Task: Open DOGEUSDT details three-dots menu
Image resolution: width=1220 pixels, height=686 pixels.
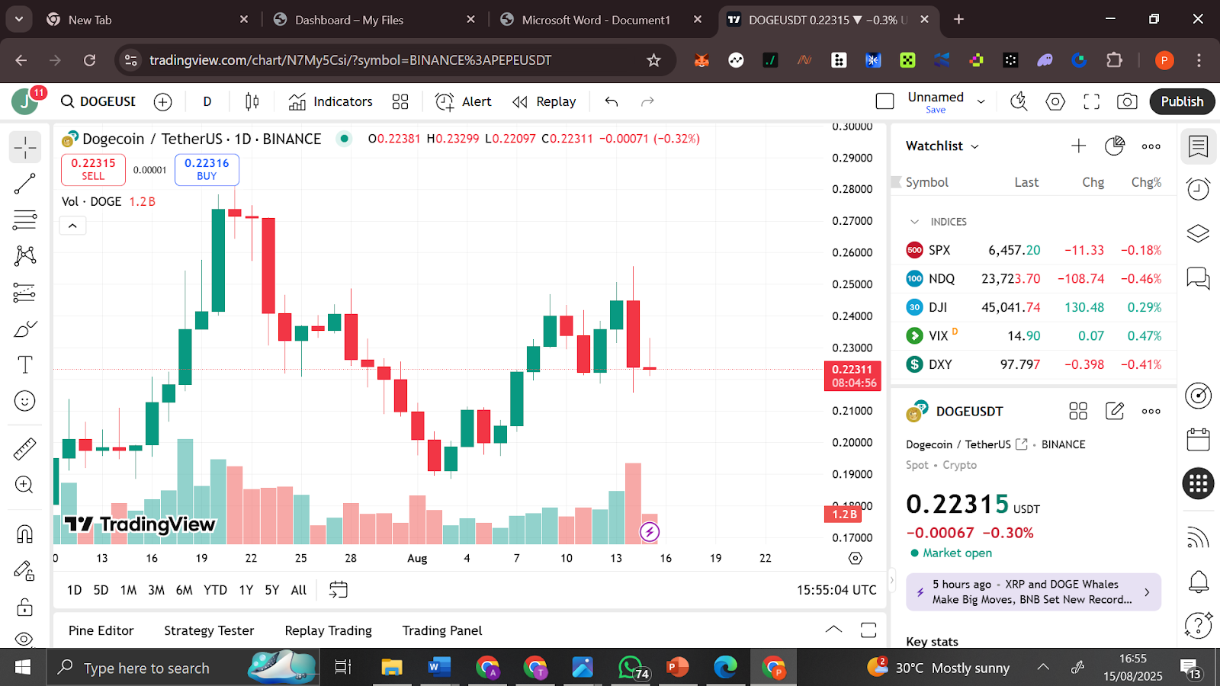Action: coord(1151,411)
